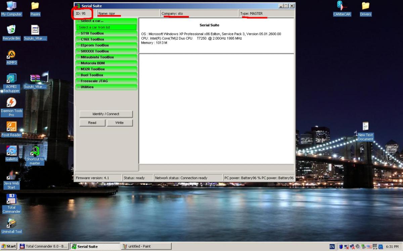Switch to untitled - Paint taskbar item
The height and width of the screenshot is (251, 403).
tap(146, 246)
